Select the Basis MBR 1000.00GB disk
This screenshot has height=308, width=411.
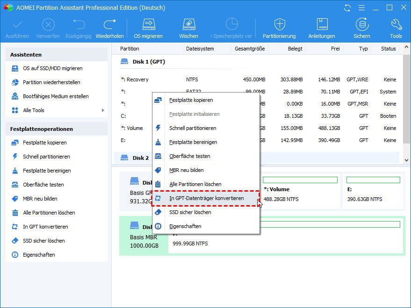(x=144, y=236)
